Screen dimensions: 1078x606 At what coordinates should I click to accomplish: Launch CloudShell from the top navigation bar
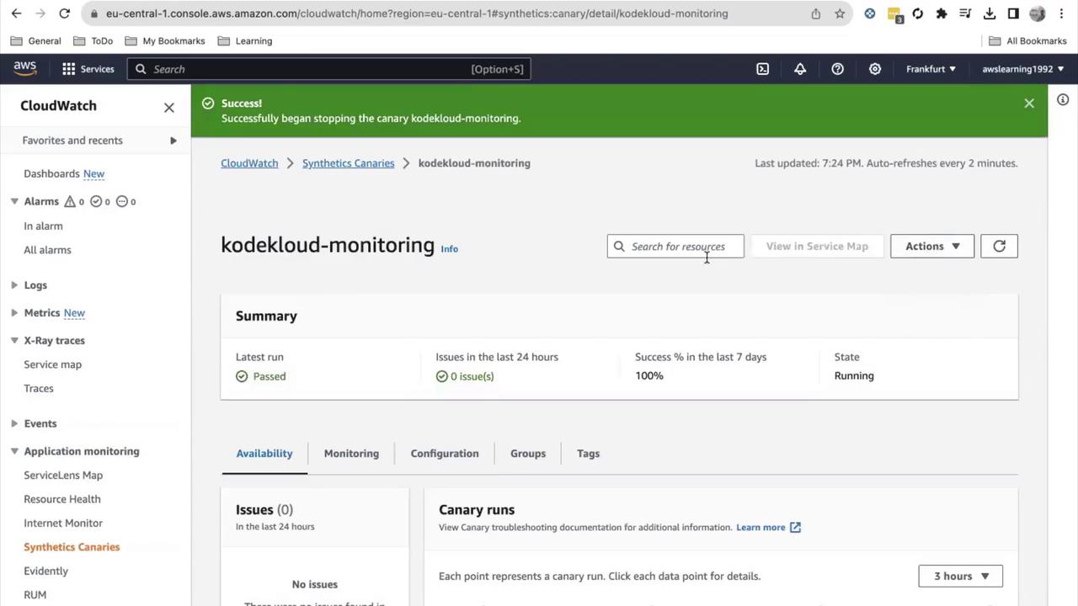point(762,69)
